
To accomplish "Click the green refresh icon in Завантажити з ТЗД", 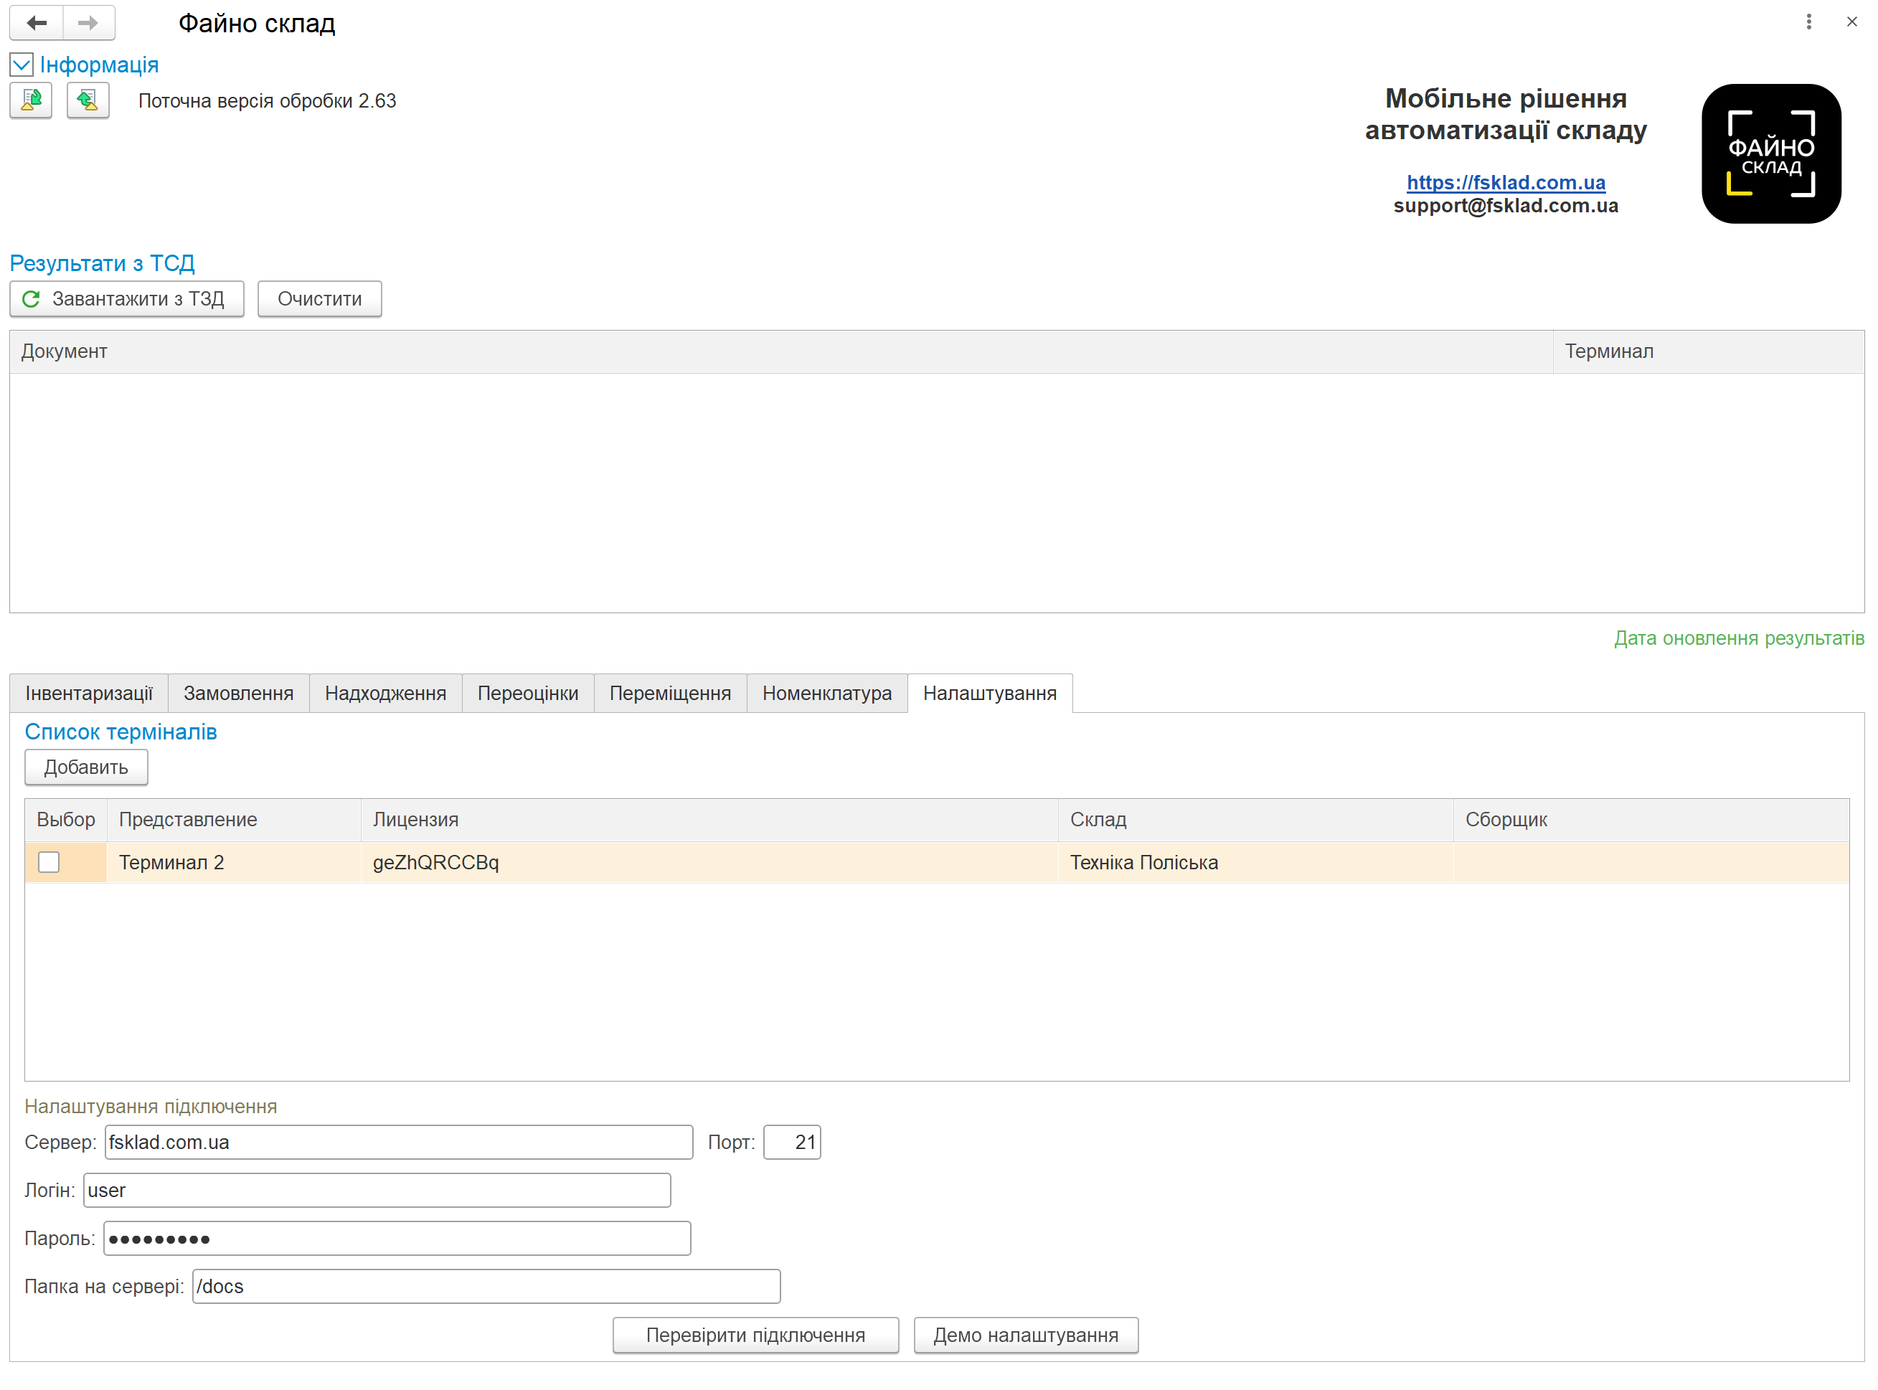I will coord(32,298).
